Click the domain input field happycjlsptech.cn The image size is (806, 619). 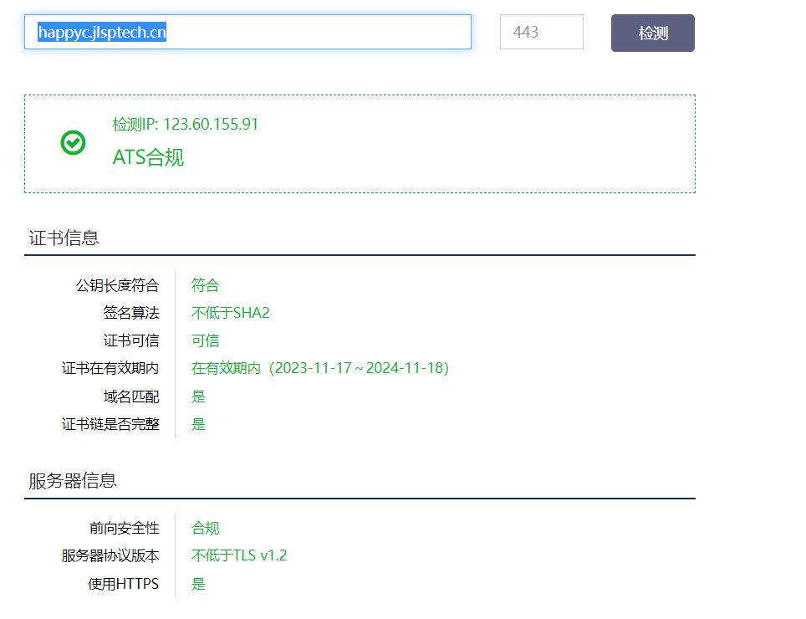[247, 32]
